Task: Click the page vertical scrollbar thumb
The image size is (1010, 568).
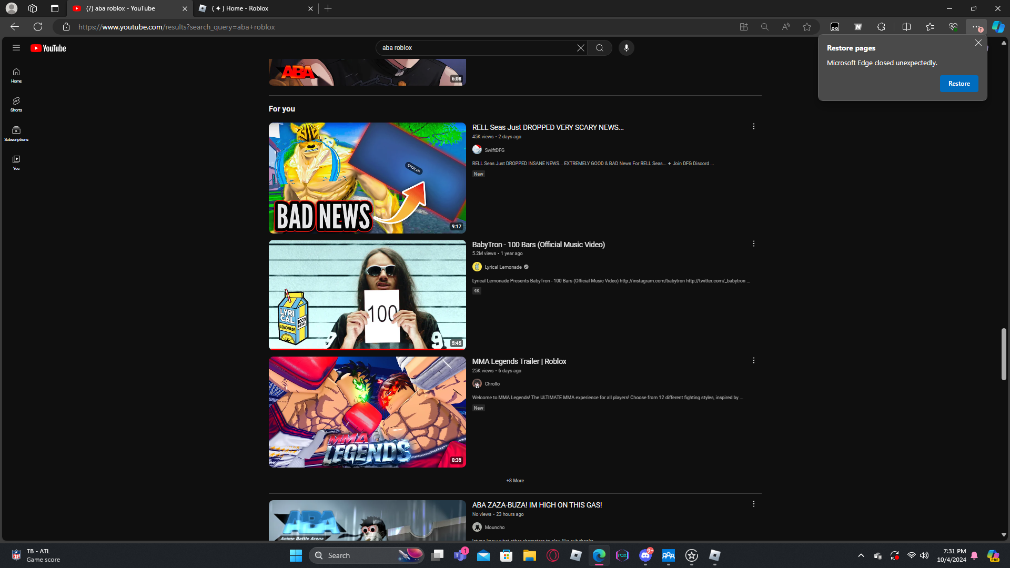Action: (1004, 354)
